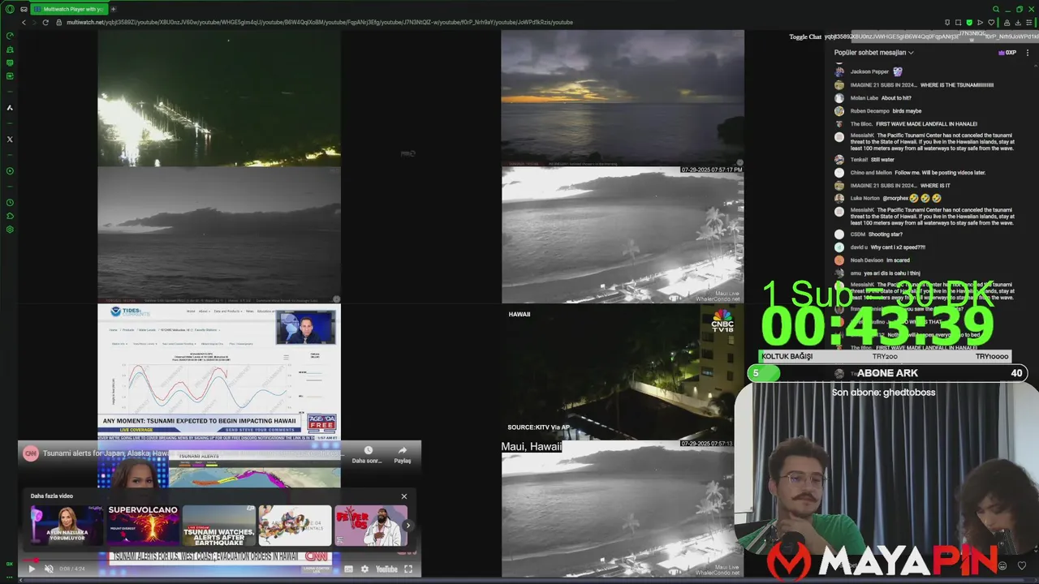Close the Daha fazla video panel
1039x584 pixels.
point(404,496)
